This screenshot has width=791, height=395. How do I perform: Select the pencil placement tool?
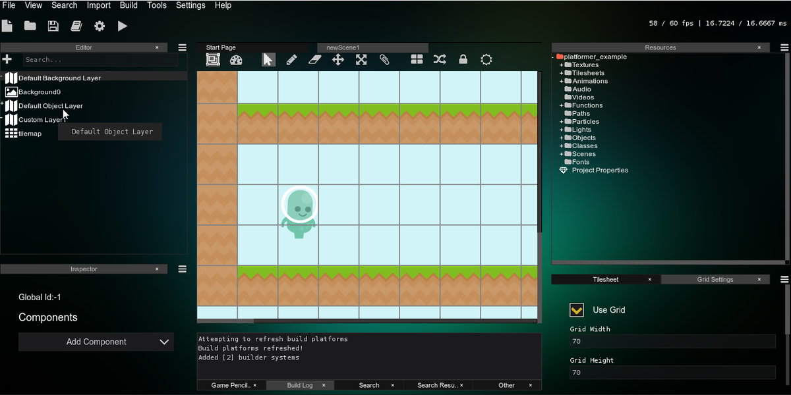tap(291, 60)
